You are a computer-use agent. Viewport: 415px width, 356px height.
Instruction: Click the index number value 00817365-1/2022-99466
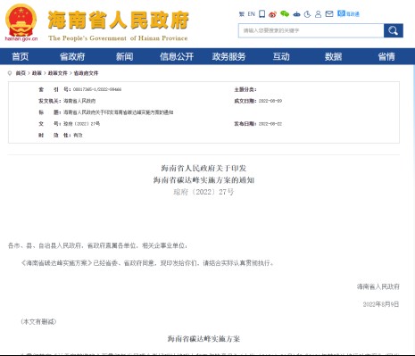pyautogui.click(x=97, y=89)
